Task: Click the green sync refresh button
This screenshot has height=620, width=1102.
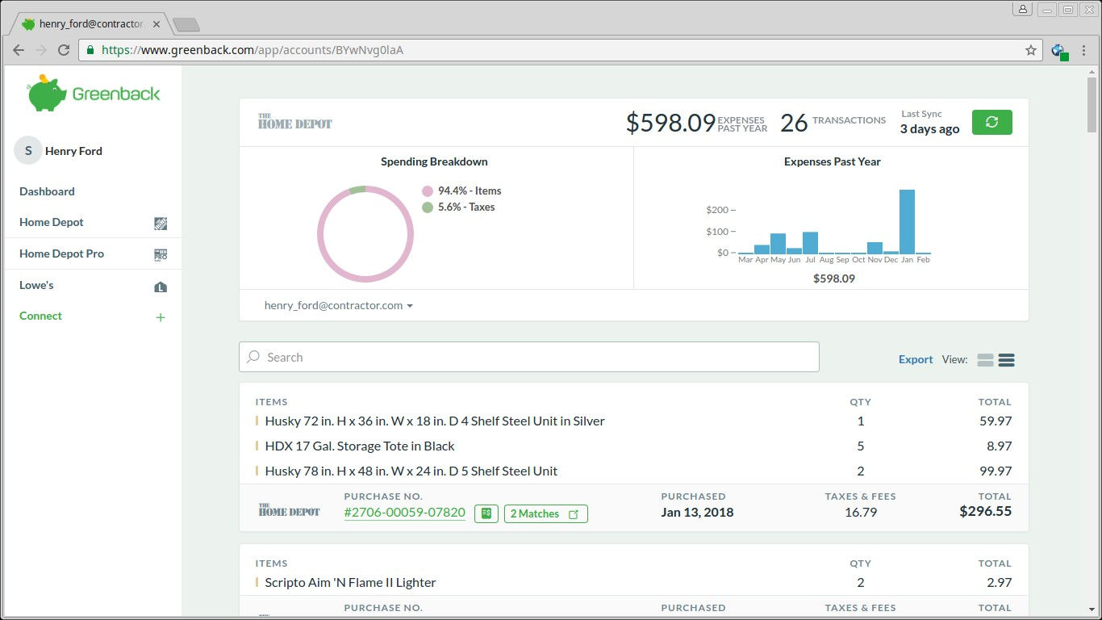Action: 991,122
